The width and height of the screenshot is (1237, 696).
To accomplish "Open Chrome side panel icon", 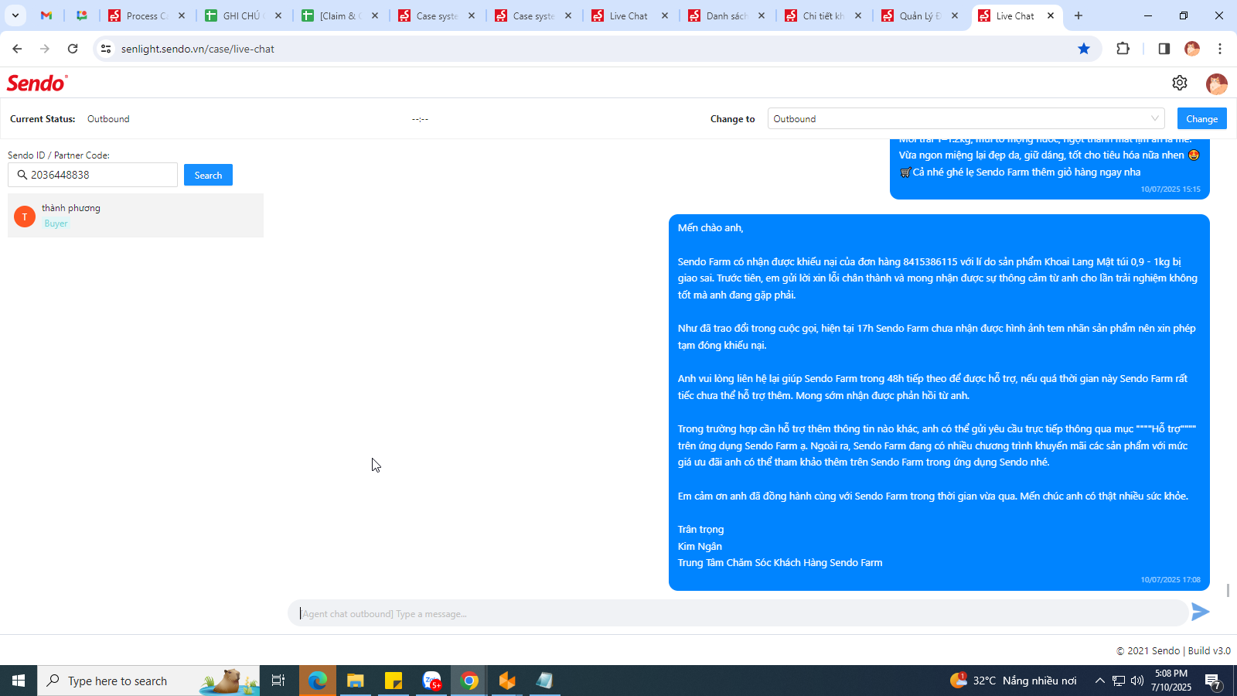I will (x=1164, y=49).
